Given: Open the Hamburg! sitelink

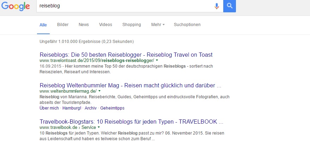Looking at the screenshot, I should point(72,108).
